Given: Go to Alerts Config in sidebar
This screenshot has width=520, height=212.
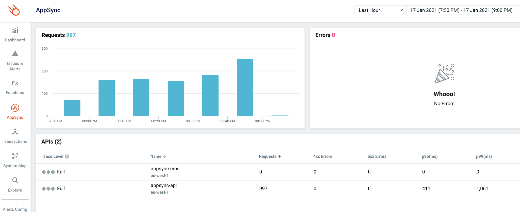Looking at the screenshot, I should click(x=15, y=209).
